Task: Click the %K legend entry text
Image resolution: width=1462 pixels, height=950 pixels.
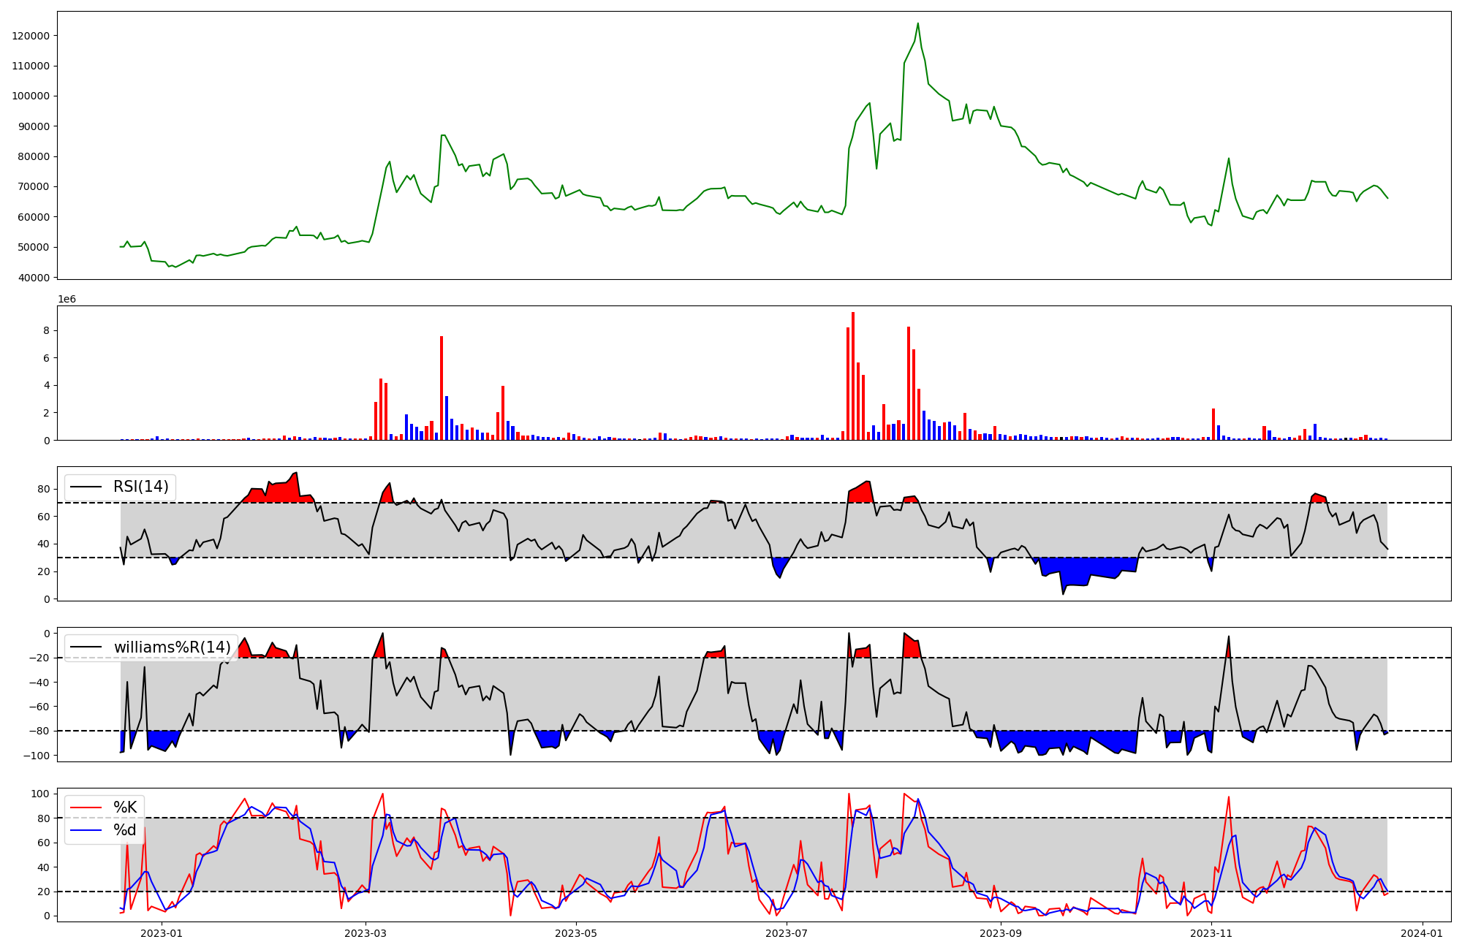Action: 124,807
